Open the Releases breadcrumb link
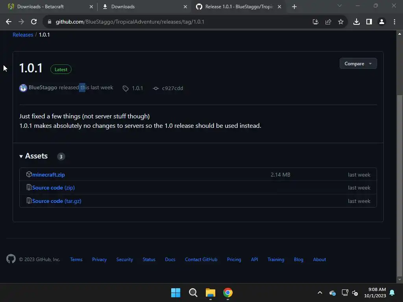This screenshot has height=302, width=403. (23, 35)
